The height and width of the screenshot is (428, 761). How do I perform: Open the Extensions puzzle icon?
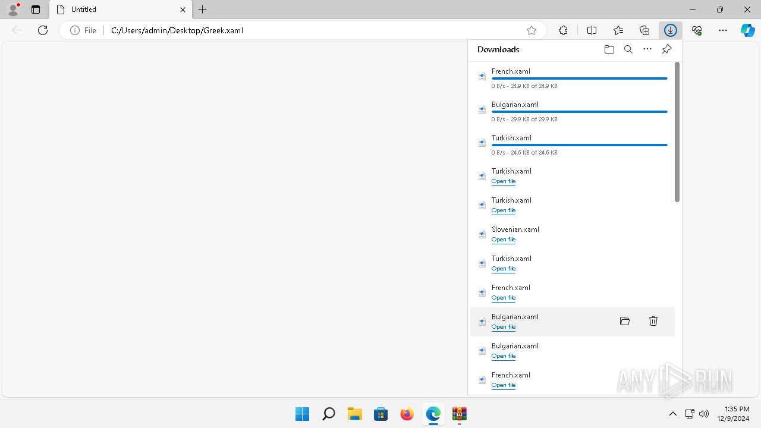tap(563, 30)
